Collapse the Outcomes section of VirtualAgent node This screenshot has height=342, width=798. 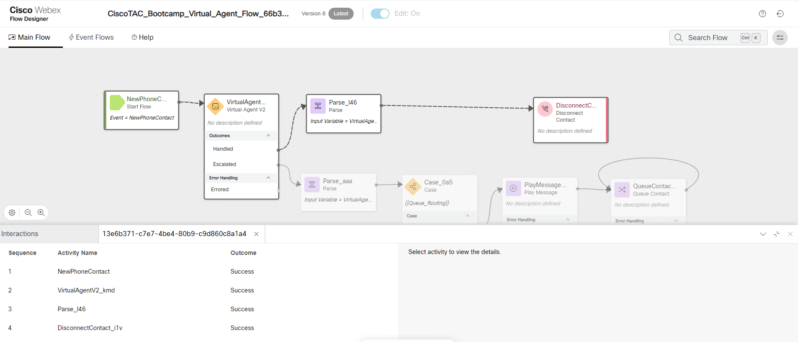point(268,136)
